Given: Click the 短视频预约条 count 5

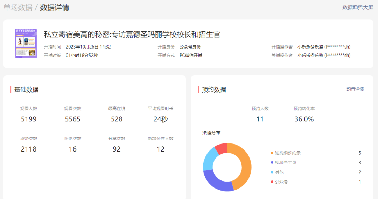Looking at the screenshot, I should pyautogui.click(x=360, y=153).
